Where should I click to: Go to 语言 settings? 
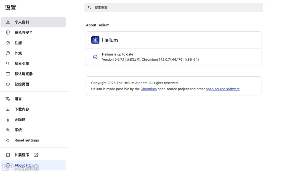(33, 99)
